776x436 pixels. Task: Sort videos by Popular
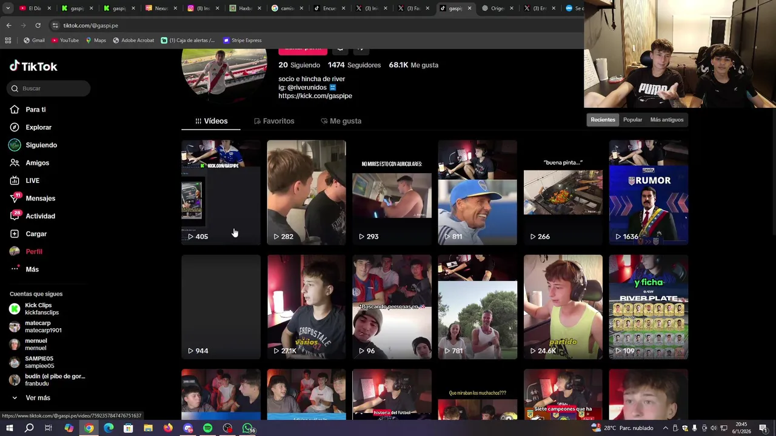pyautogui.click(x=632, y=120)
